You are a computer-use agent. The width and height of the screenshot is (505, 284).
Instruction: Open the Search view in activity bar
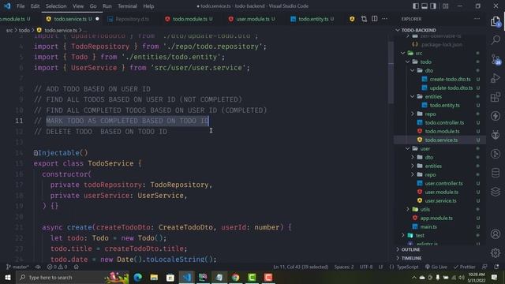pos(496,40)
